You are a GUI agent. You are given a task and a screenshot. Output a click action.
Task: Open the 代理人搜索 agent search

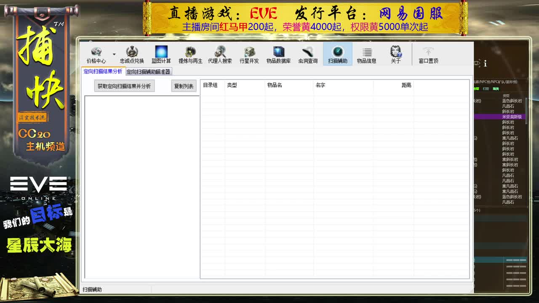(x=220, y=55)
